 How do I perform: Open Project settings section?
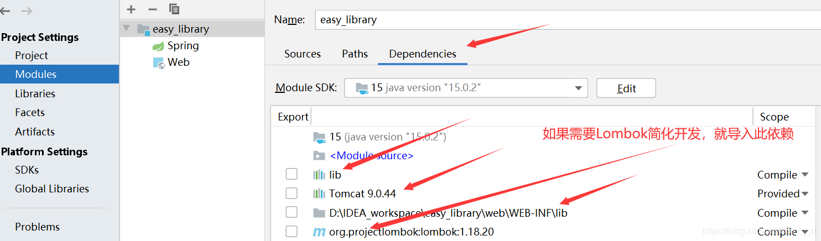coord(32,55)
